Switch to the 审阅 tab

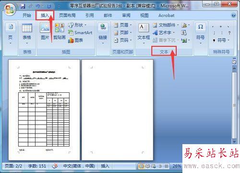coord(126,15)
